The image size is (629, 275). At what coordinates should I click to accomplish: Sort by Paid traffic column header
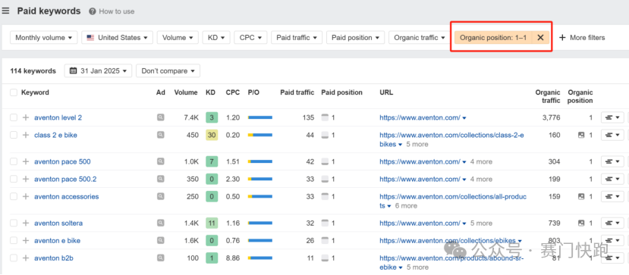(297, 92)
